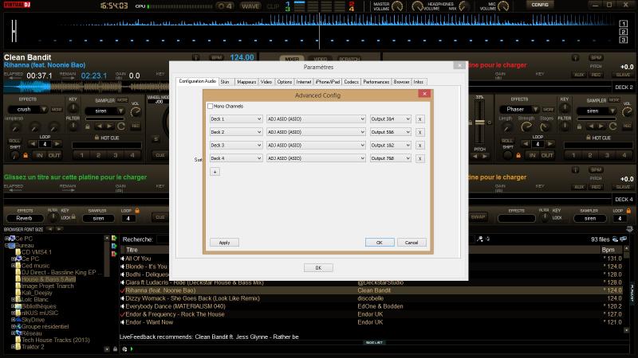Remove the Deck 4 row with X
The width and height of the screenshot is (638, 358).
(420, 158)
